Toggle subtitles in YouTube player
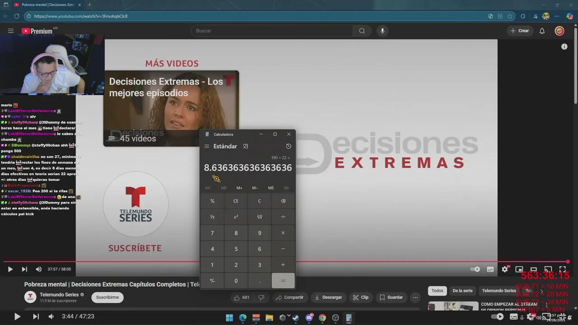 coord(490,269)
